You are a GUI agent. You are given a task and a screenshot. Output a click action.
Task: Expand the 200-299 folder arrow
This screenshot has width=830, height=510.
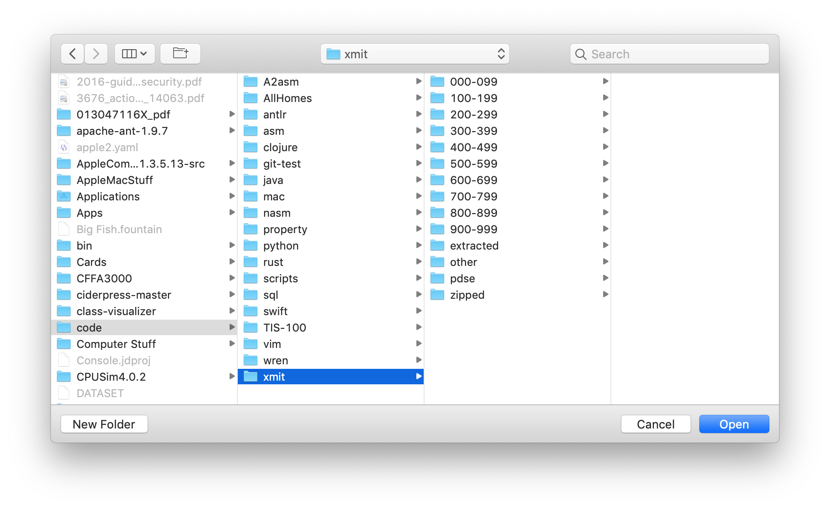click(x=605, y=114)
